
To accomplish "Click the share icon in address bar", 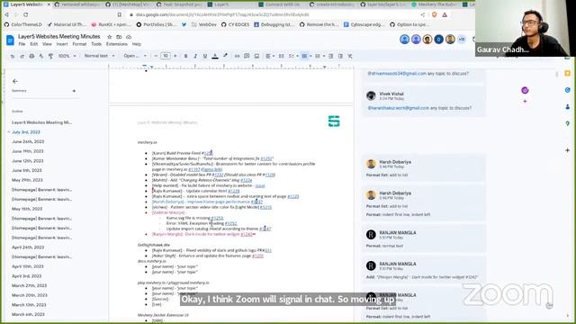I will (x=423, y=14).
